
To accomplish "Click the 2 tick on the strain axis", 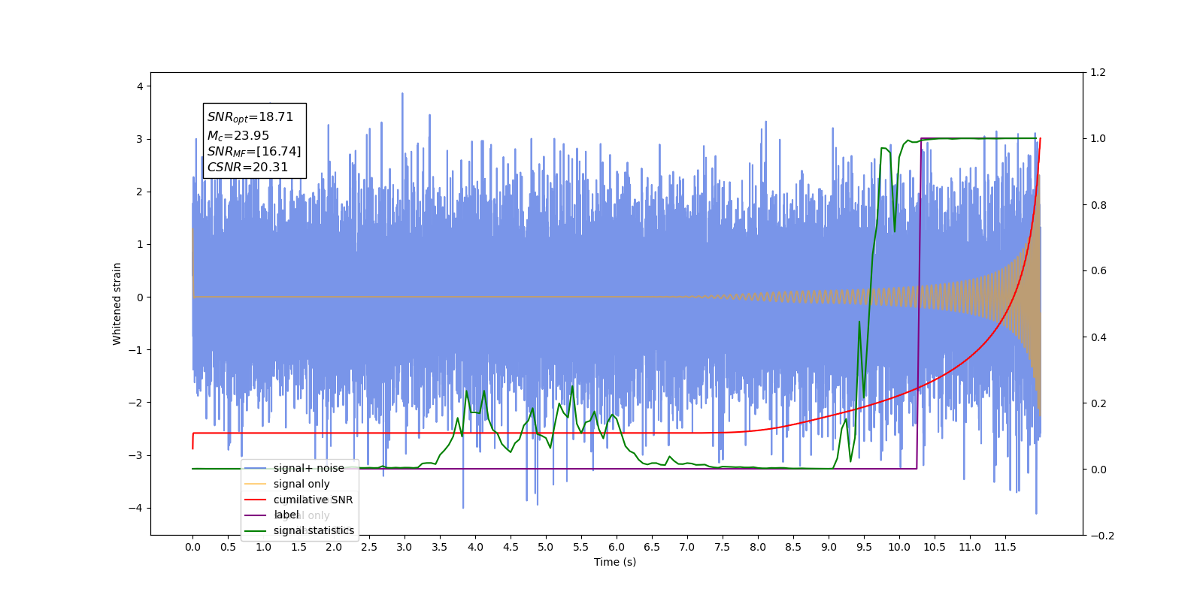I will tap(140, 192).
